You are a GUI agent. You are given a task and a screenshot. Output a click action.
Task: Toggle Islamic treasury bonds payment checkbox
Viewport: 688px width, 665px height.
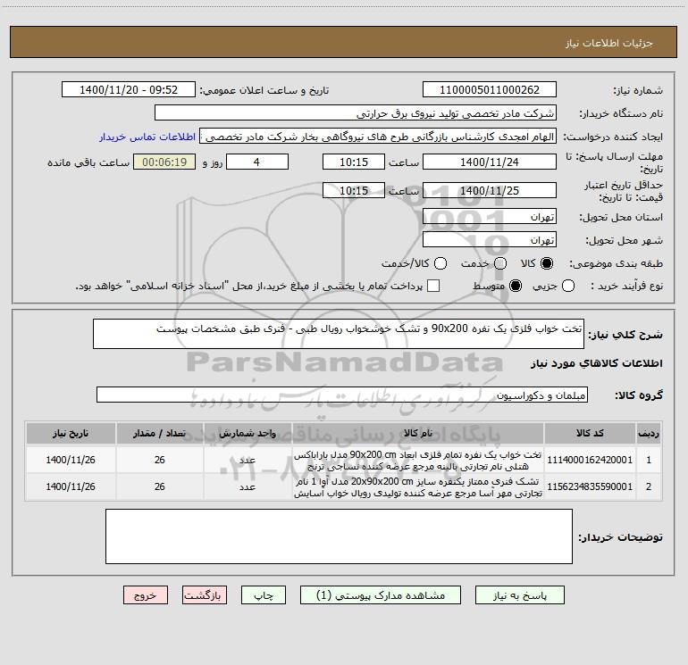pyautogui.click(x=433, y=286)
